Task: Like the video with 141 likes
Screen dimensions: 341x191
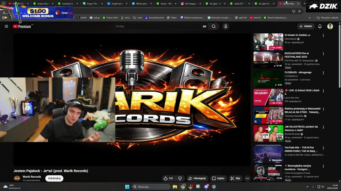Action: click(168, 178)
